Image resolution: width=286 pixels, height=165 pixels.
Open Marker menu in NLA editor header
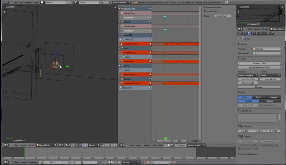pyautogui.click(x=147, y=145)
